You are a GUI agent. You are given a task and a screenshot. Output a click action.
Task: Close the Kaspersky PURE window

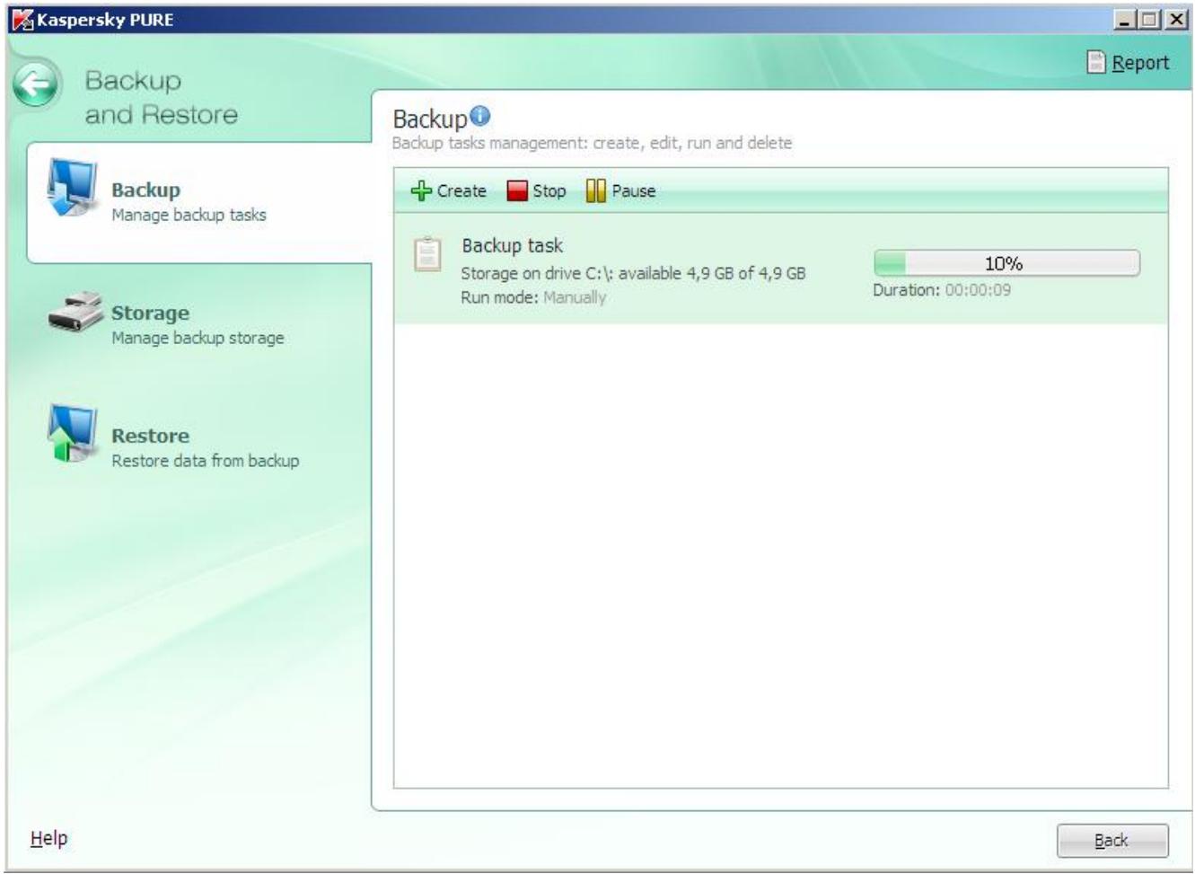click(1176, 19)
